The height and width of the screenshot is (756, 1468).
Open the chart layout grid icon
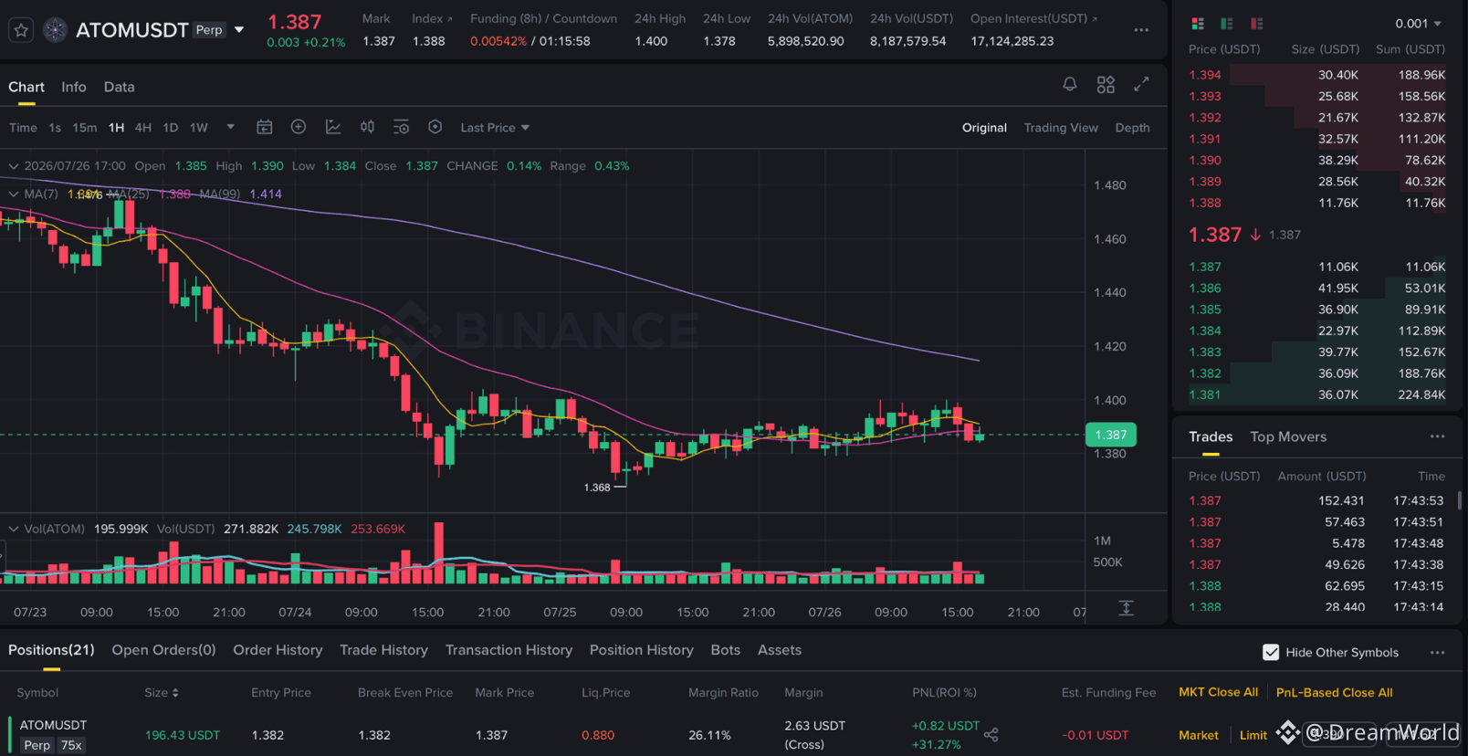1106,84
